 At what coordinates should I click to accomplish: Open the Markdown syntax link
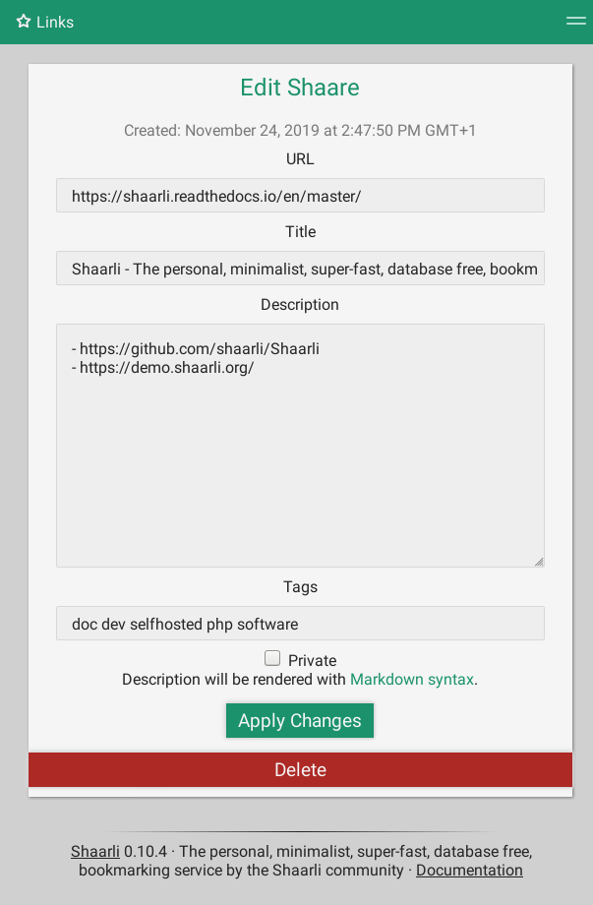pos(412,679)
